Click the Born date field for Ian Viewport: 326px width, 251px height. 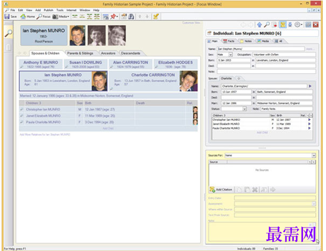tap(234, 60)
